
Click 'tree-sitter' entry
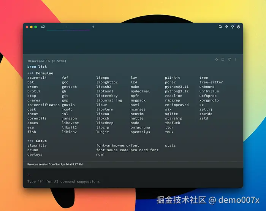(211, 82)
